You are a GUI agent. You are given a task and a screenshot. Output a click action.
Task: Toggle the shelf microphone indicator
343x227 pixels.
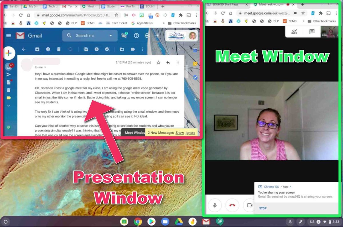(x=290, y=222)
